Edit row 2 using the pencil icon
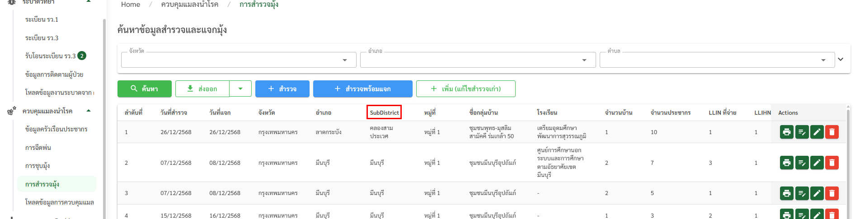 pyautogui.click(x=817, y=163)
